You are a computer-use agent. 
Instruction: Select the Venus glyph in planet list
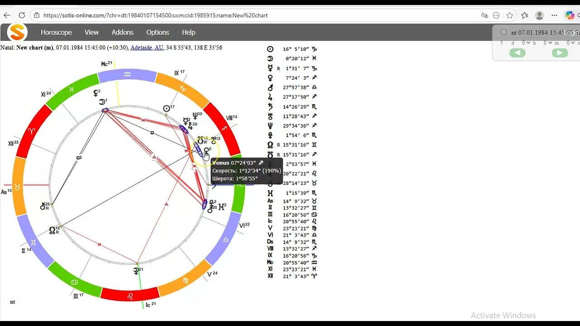pos(270,78)
